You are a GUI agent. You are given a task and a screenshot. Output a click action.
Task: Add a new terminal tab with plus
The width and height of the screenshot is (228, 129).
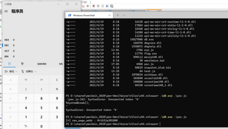[x=117, y=15]
